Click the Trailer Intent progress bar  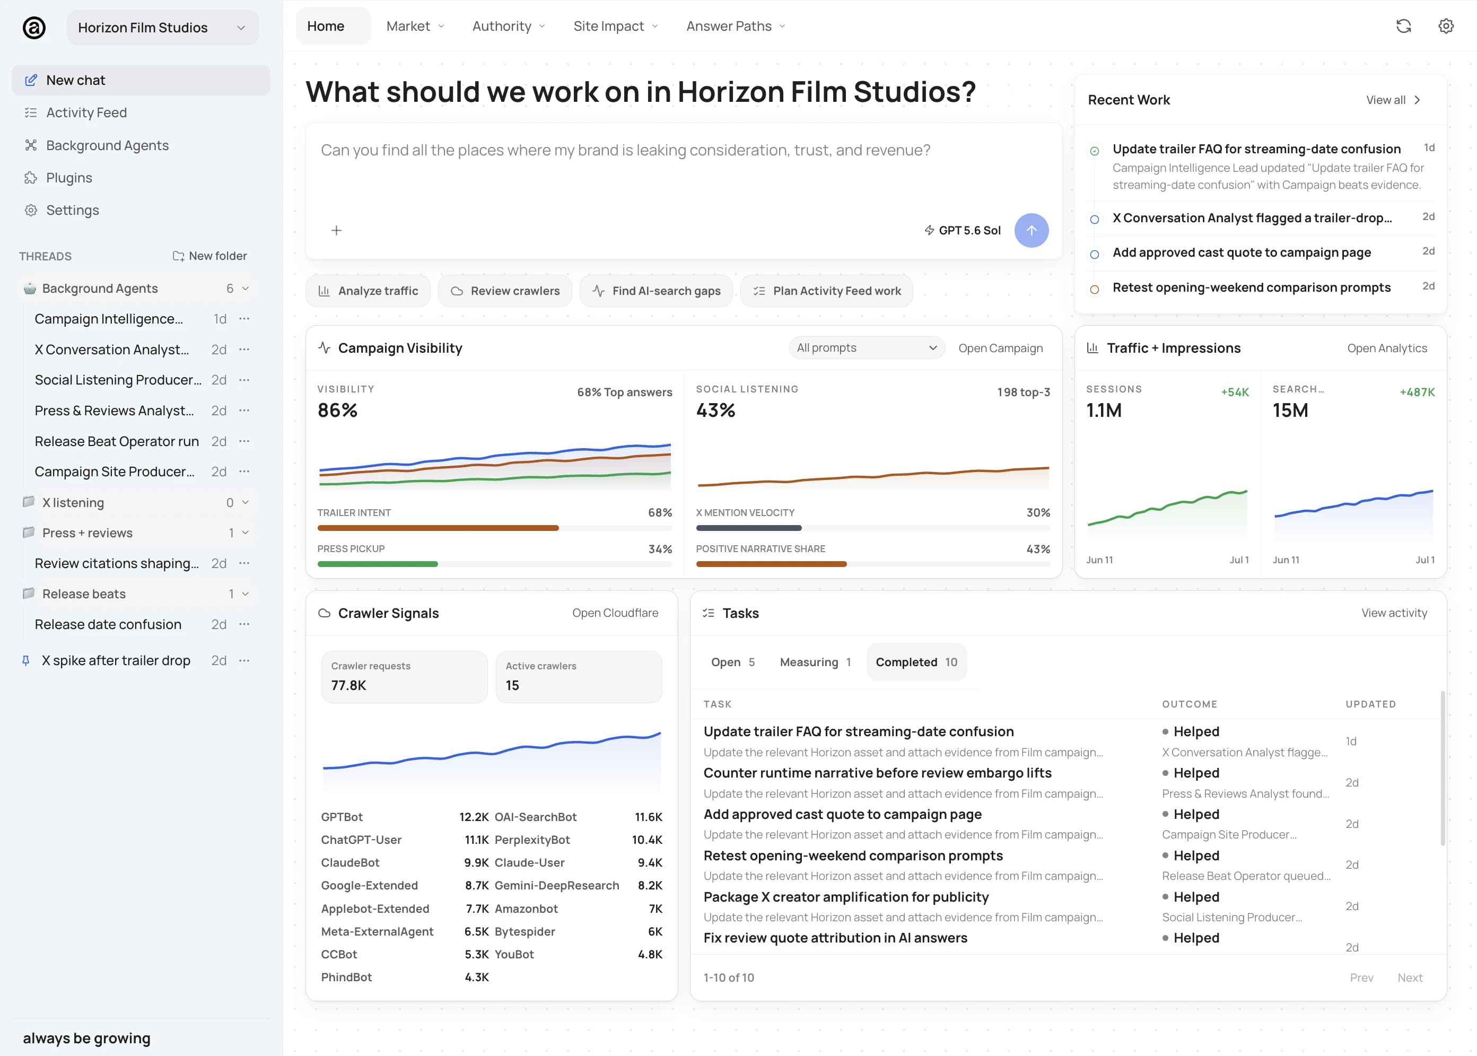[x=495, y=528]
